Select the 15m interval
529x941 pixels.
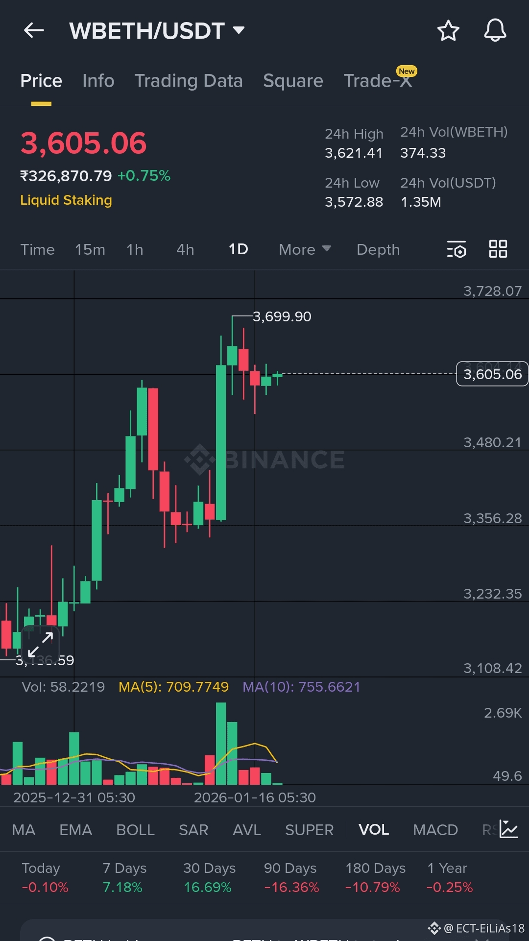pos(90,249)
